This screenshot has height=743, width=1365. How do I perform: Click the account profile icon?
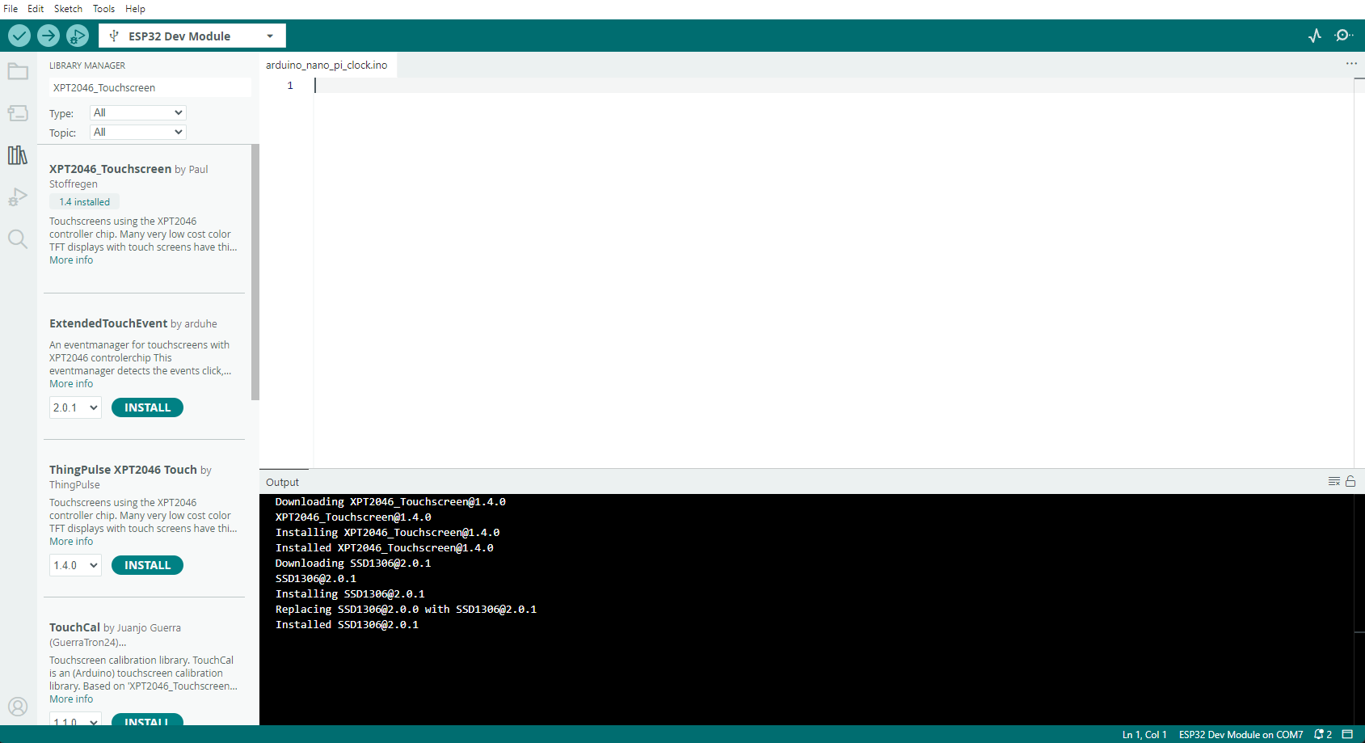18,707
